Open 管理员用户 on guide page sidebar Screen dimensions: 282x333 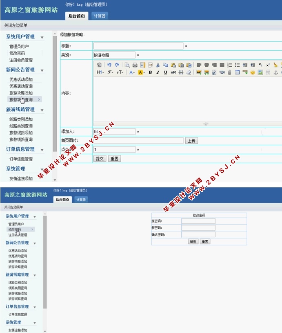(19, 46)
